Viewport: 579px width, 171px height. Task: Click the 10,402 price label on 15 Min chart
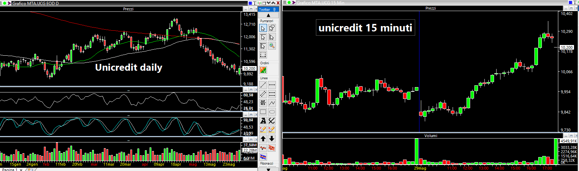pos(567,14)
